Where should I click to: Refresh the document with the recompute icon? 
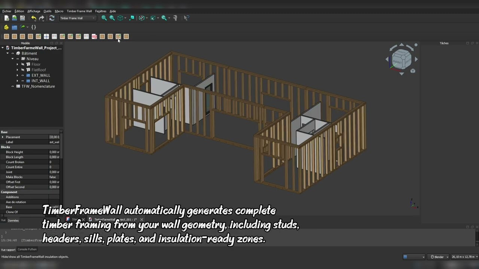pyautogui.click(x=52, y=18)
